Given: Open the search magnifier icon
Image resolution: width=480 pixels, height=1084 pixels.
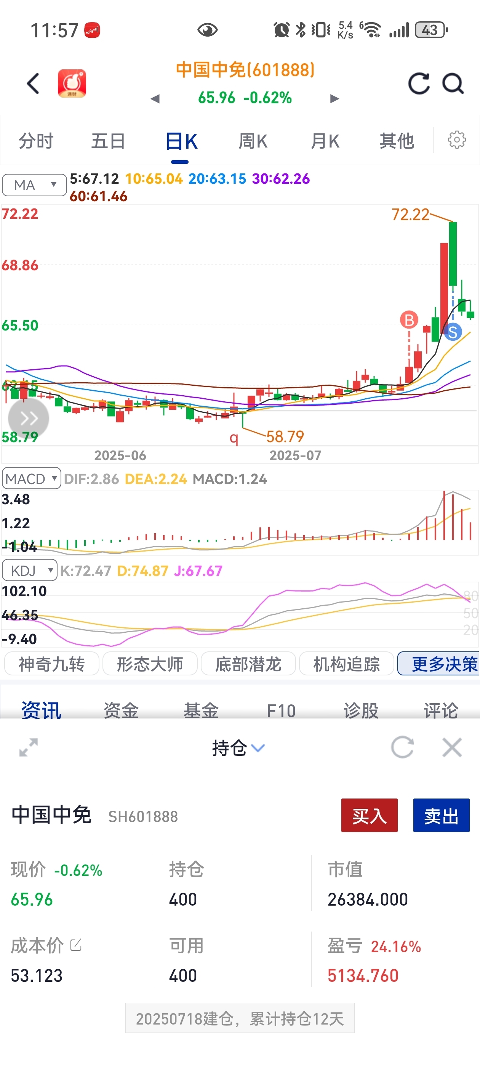Looking at the screenshot, I should [x=453, y=83].
